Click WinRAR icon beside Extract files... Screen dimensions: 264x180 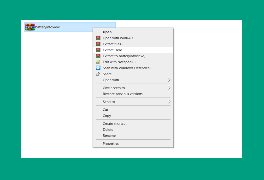tap(98, 44)
